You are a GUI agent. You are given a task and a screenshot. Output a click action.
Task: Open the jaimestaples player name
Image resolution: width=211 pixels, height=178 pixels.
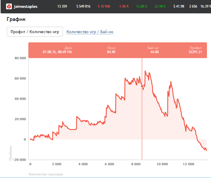26,6
